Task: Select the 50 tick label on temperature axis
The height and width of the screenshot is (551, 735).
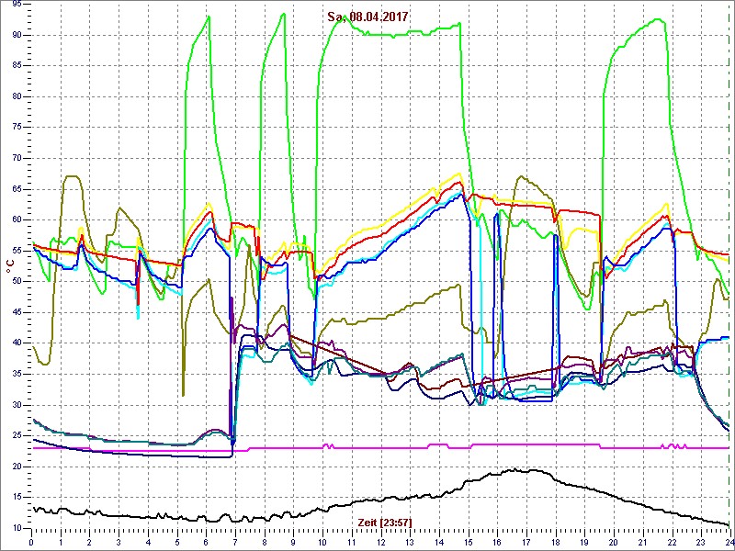Action: tap(16, 282)
